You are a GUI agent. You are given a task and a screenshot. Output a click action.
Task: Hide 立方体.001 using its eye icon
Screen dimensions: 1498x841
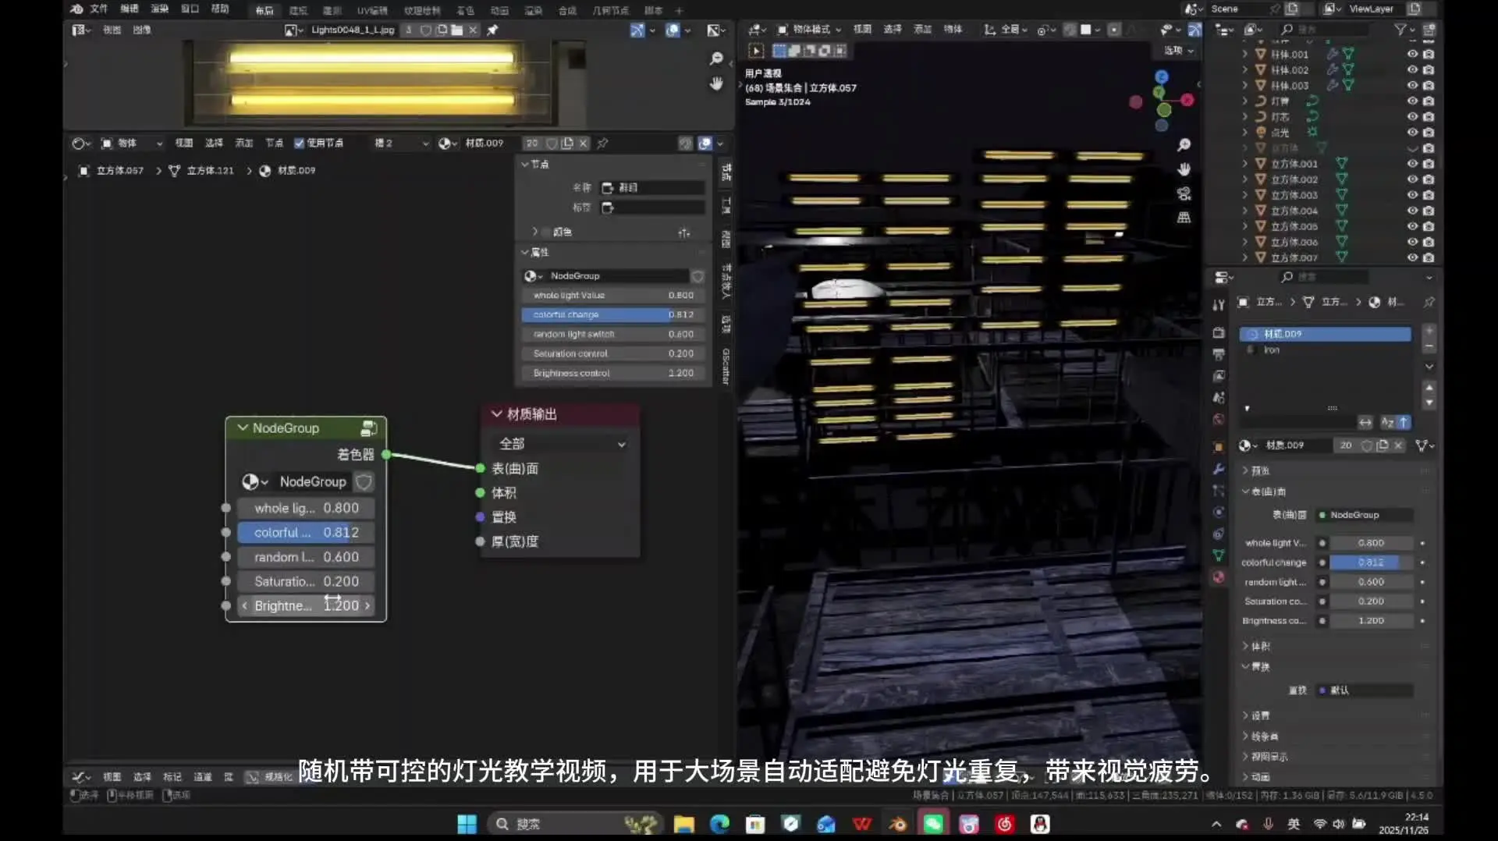[1411, 164]
